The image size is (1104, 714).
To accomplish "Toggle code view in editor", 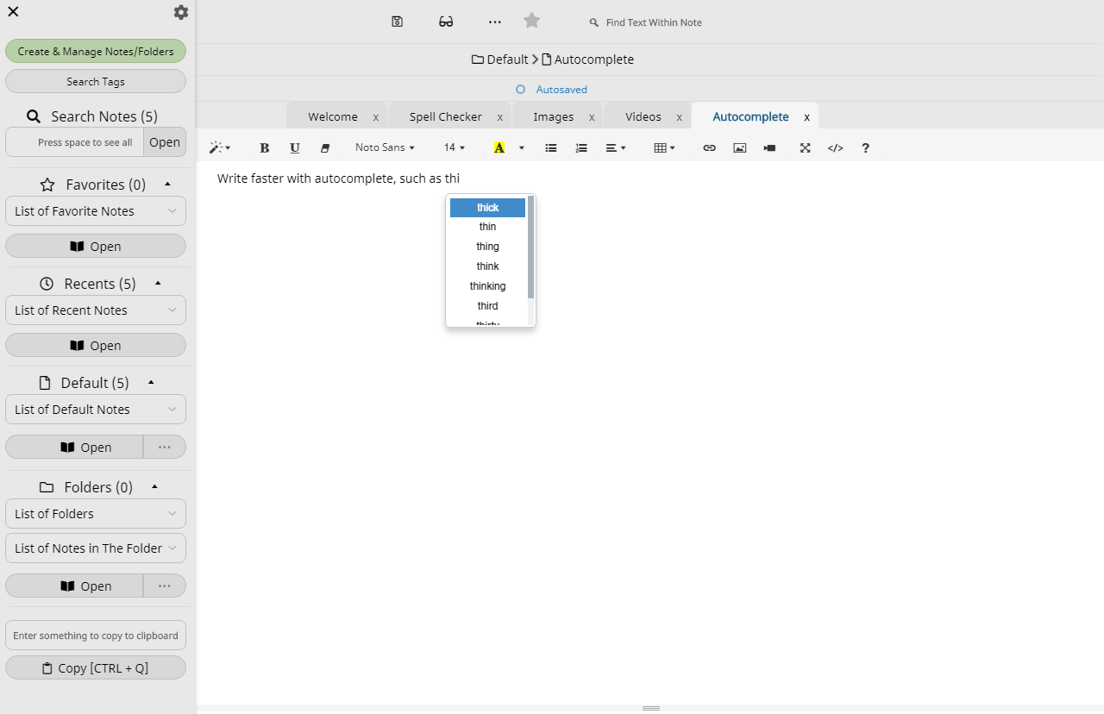I will coord(835,147).
